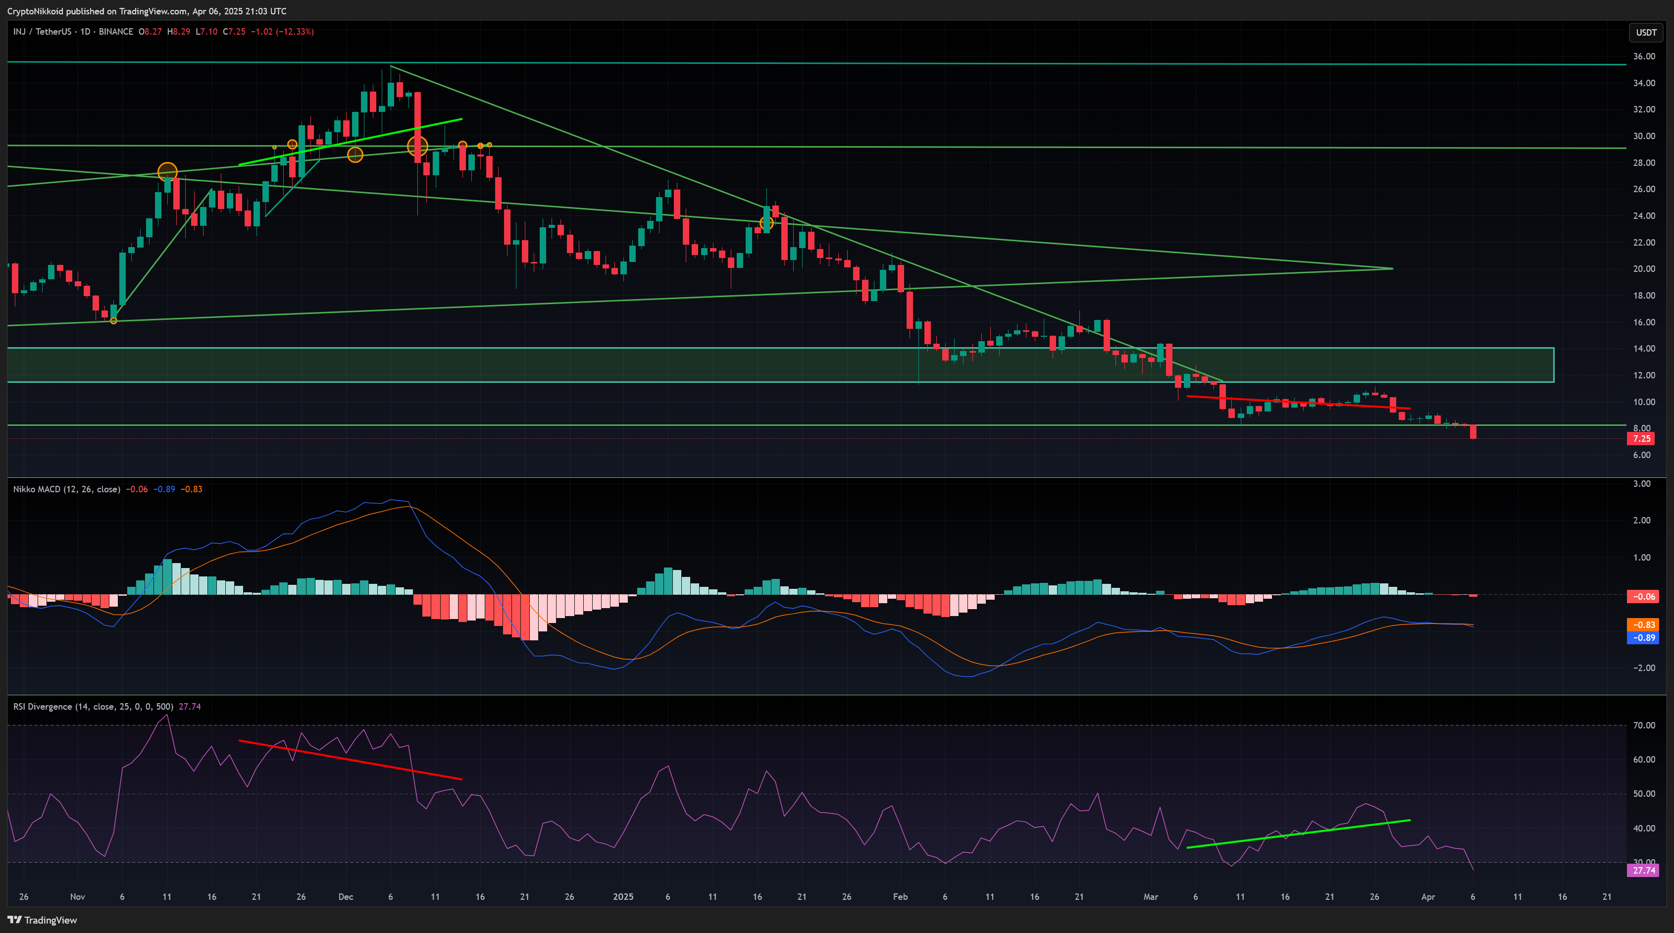
Task: Click the Nov label on time axis
Action: [77, 896]
